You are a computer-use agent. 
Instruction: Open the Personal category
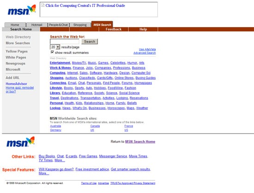point(56,103)
